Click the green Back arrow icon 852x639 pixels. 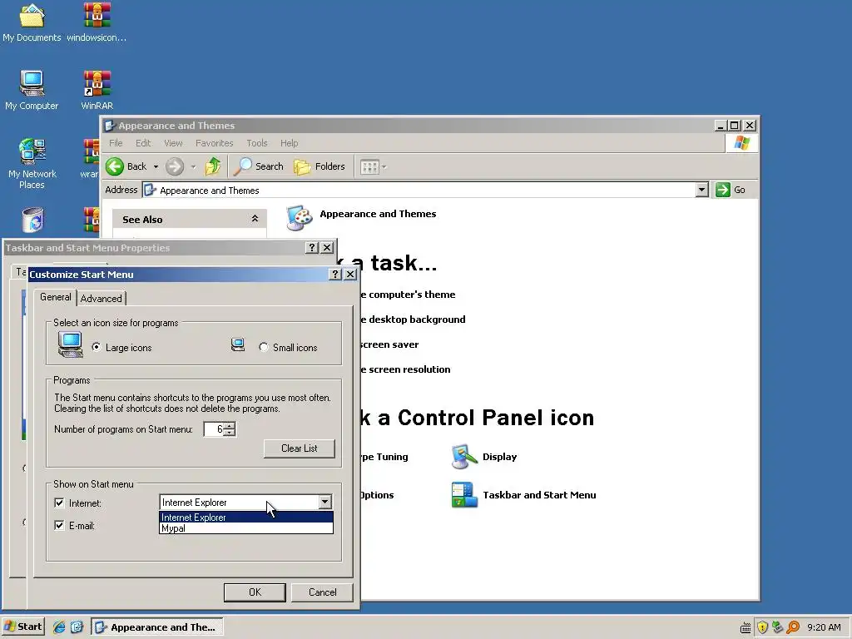pyautogui.click(x=115, y=166)
